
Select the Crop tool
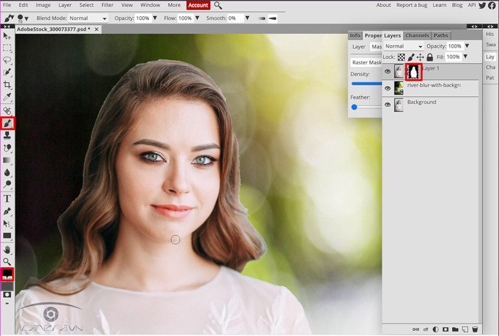[7, 85]
